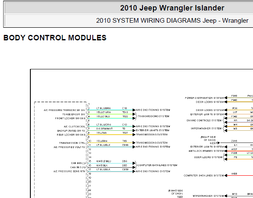
Task: Click circuit code "C18"
Action: (124, 108)
